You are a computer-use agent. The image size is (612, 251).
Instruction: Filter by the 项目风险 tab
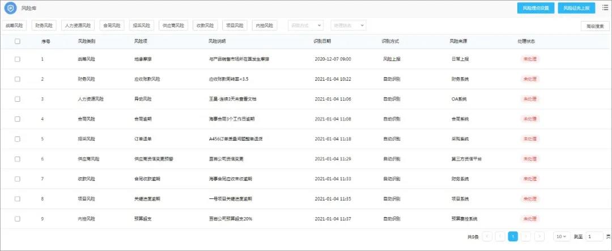click(x=235, y=25)
